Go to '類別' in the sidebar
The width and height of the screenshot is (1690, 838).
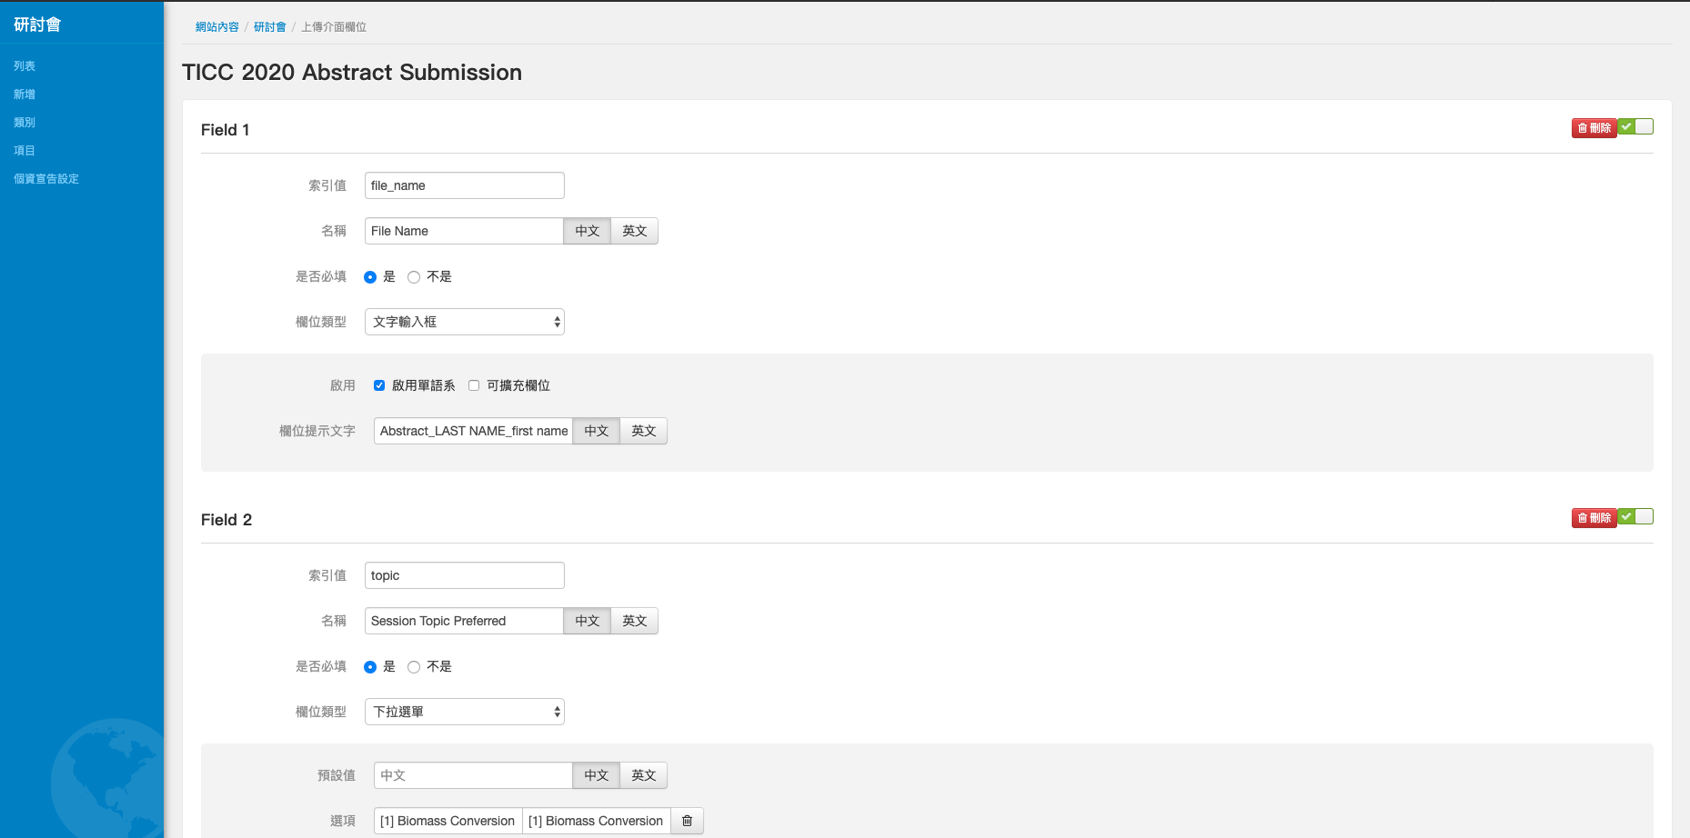point(25,123)
